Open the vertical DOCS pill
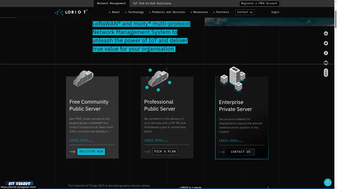Viewport: 337px width, 189px height. pos(326,73)
